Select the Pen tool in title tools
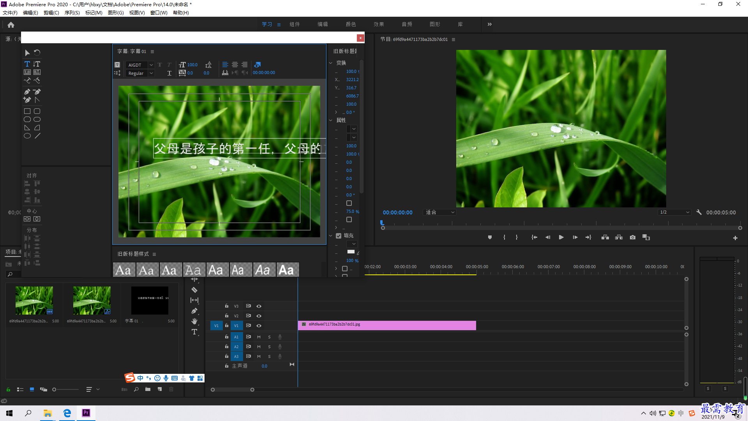The width and height of the screenshot is (748, 421). click(27, 92)
